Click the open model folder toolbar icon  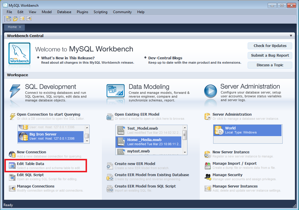tap(15, 19)
